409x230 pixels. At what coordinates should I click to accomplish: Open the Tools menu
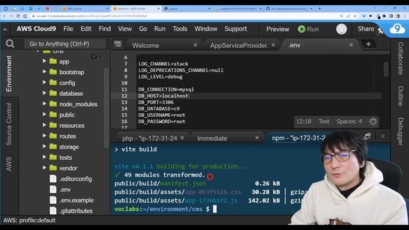[180, 29]
